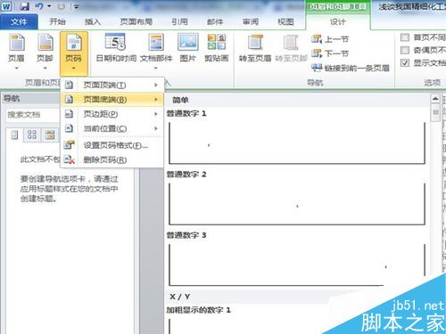Expand arrow beside 页面顶端(T)
Screen dimensions: 446x334
tap(156, 86)
